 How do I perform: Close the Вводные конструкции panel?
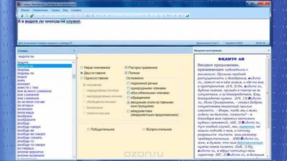[x=269, y=50]
